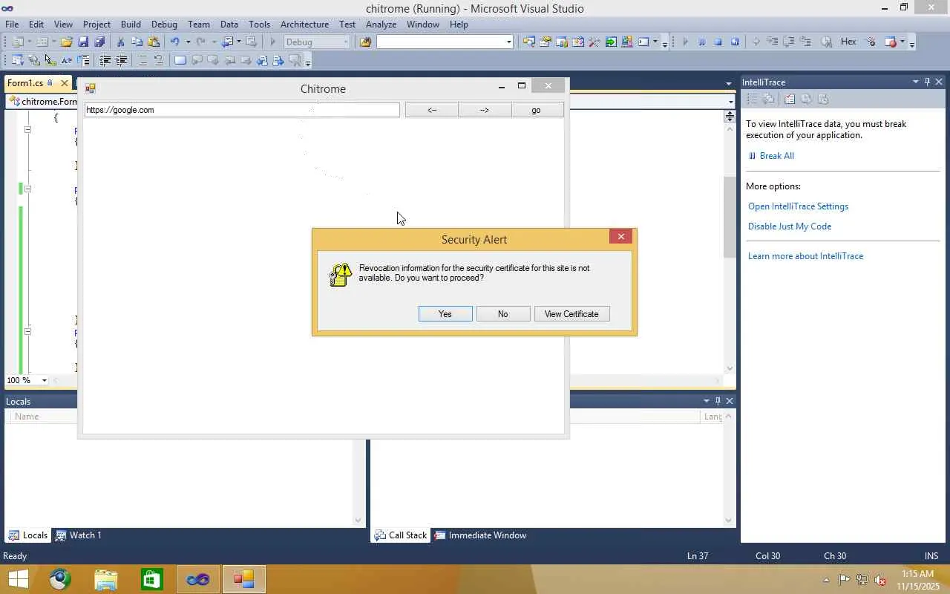Restart debugging with the restart icon
This screenshot has height=594, width=950.
(x=735, y=42)
